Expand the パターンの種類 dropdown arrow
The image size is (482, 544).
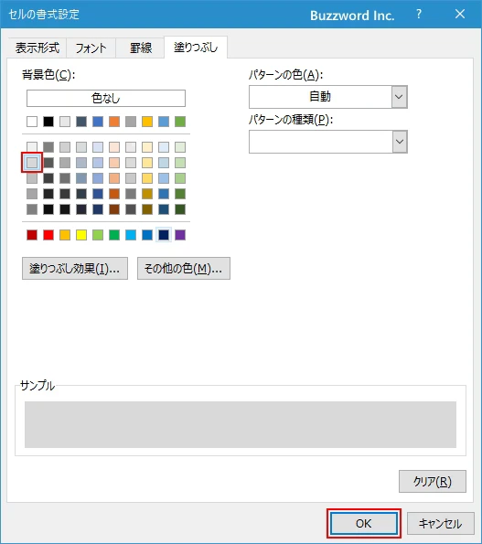point(400,142)
